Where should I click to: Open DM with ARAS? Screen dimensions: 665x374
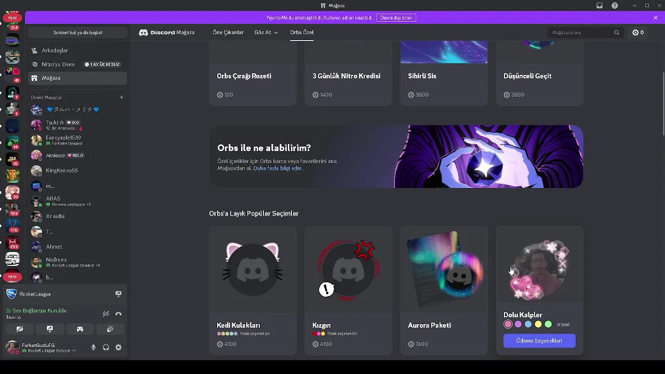click(x=77, y=201)
